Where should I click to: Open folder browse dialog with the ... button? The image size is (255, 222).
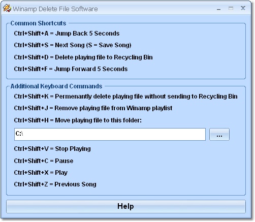click(219, 134)
